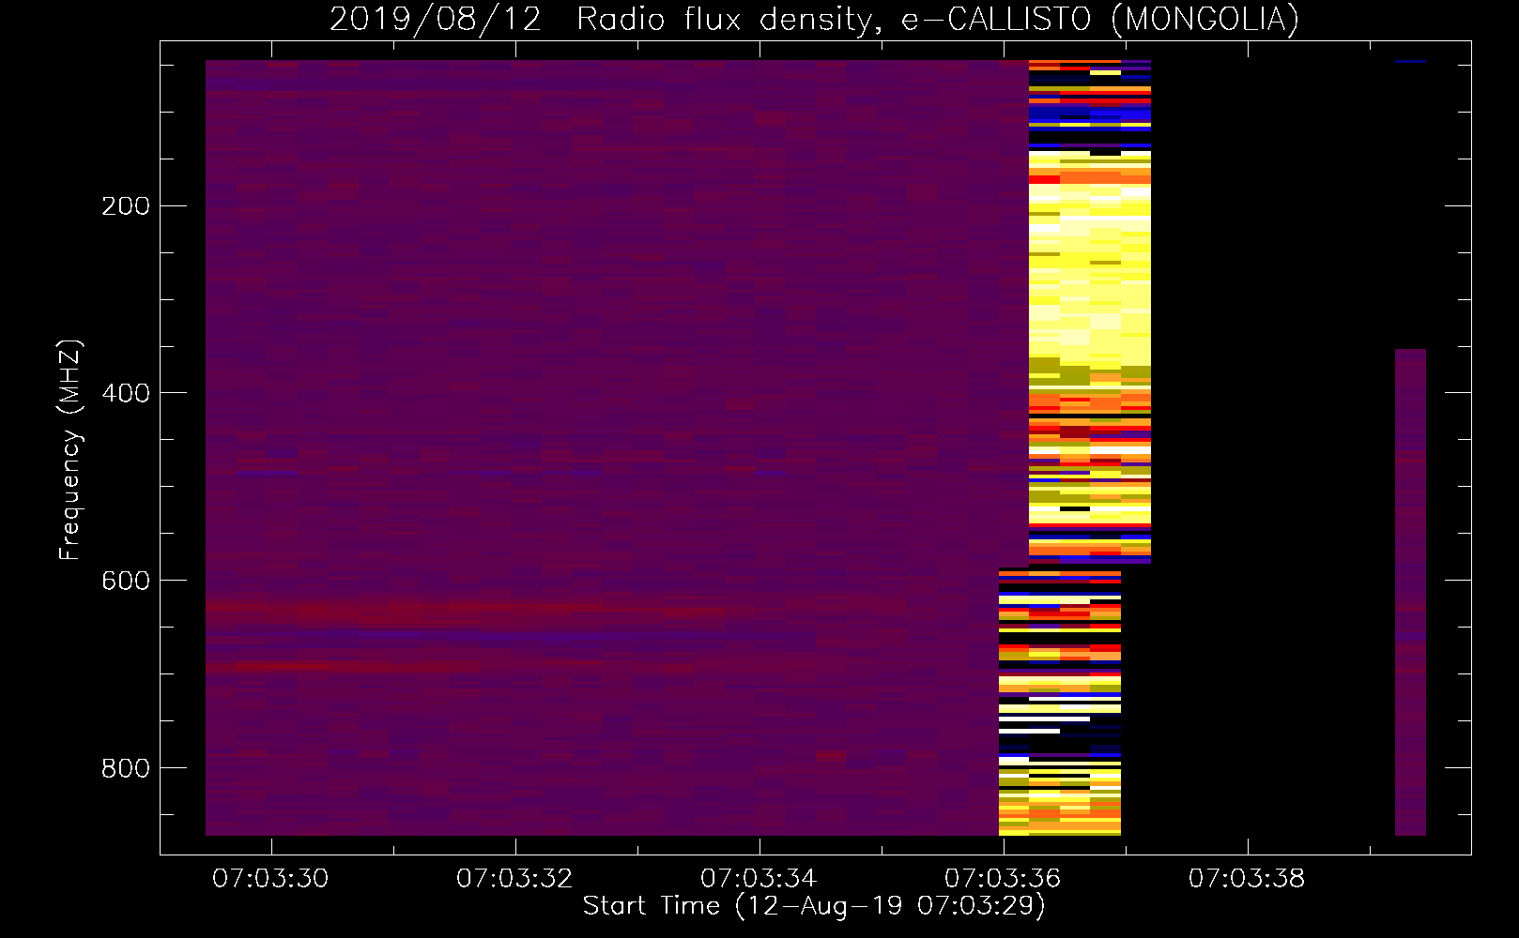Click the 07:03:36 time tick label
Viewport: 1519px width, 938px height.
point(1003,878)
